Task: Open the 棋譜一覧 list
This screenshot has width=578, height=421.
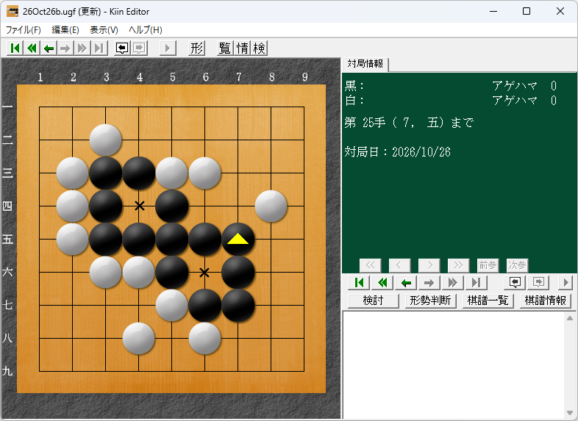Action: pos(488,301)
